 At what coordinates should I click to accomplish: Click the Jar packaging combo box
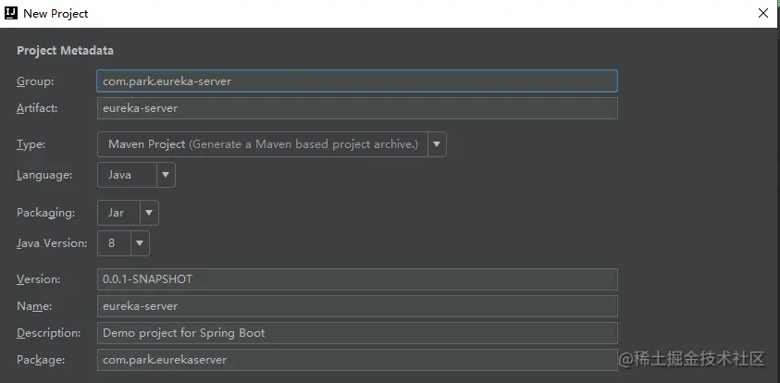click(x=118, y=213)
